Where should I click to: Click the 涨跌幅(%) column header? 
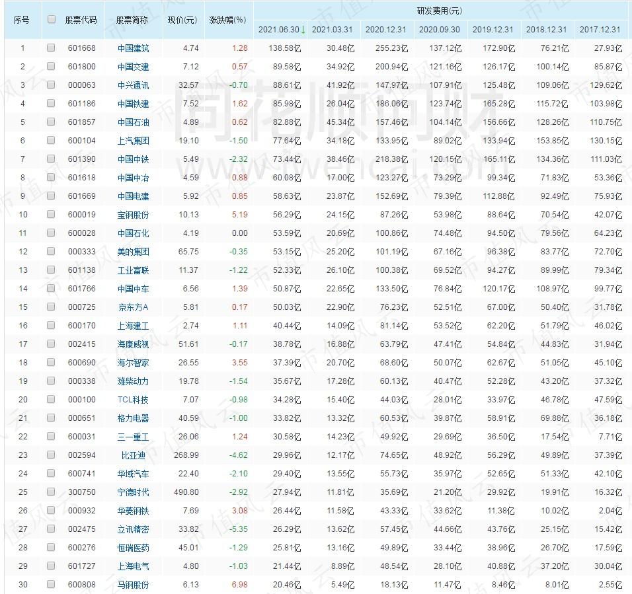[227, 20]
